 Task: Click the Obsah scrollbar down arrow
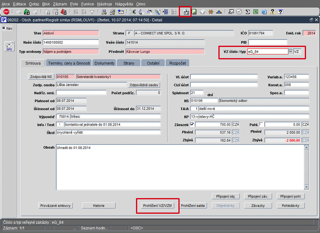point(306,187)
